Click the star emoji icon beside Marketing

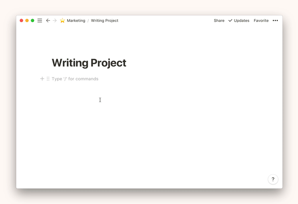pyautogui.click(x=62, y=21)
